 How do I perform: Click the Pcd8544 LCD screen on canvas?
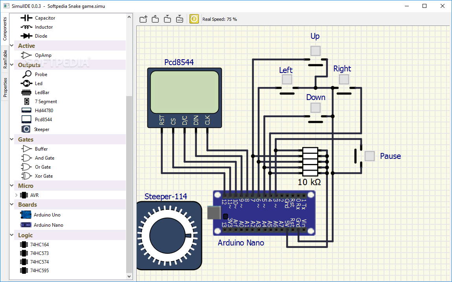[184, 92]
